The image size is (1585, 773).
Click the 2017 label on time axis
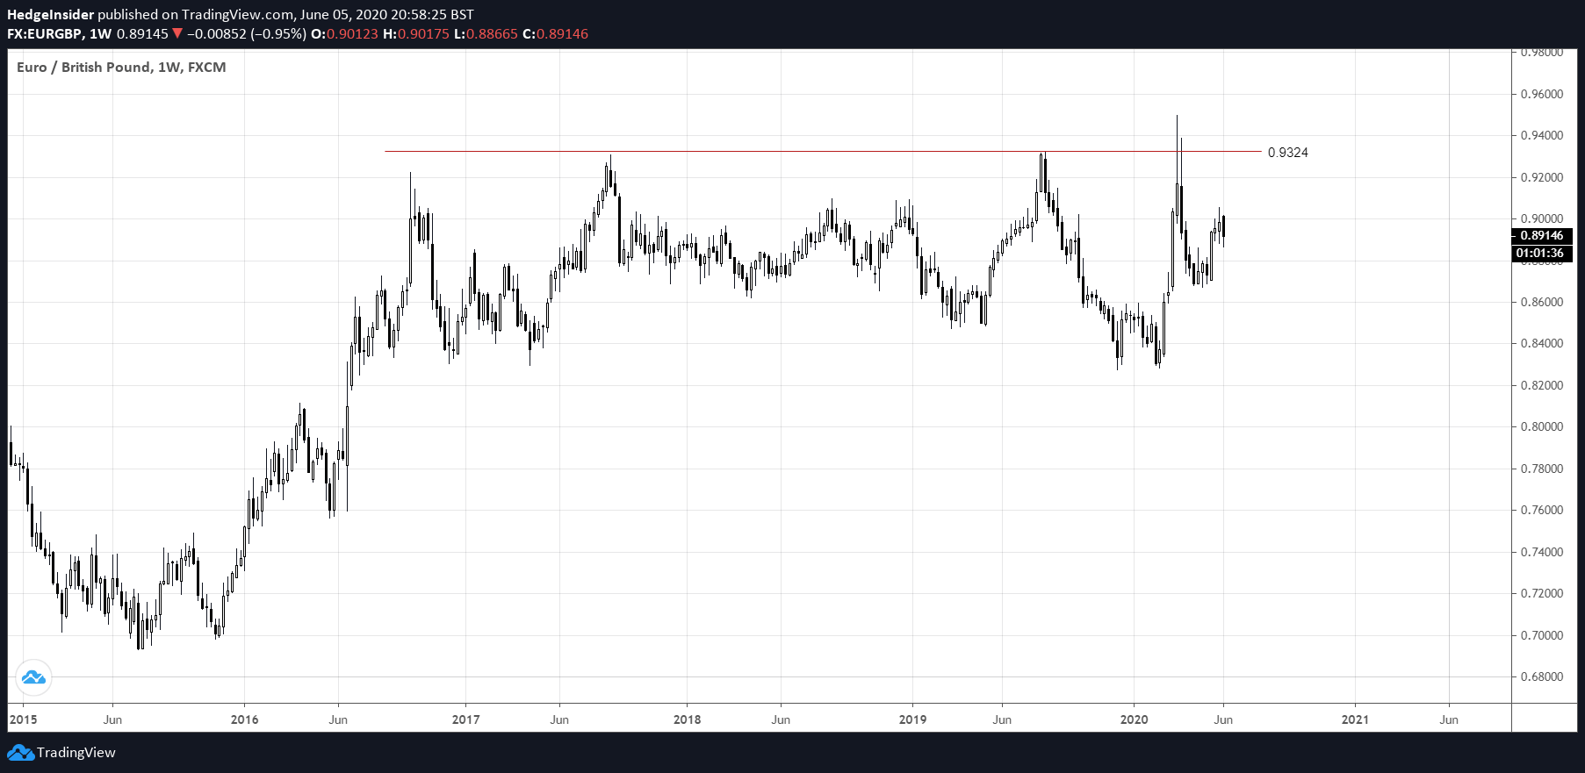(465, 719)
